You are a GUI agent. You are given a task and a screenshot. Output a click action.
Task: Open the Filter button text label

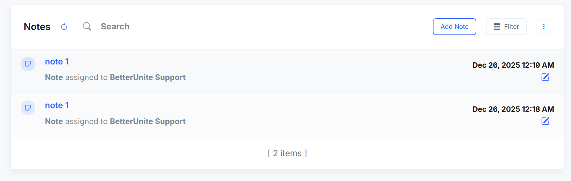[511, 27]
